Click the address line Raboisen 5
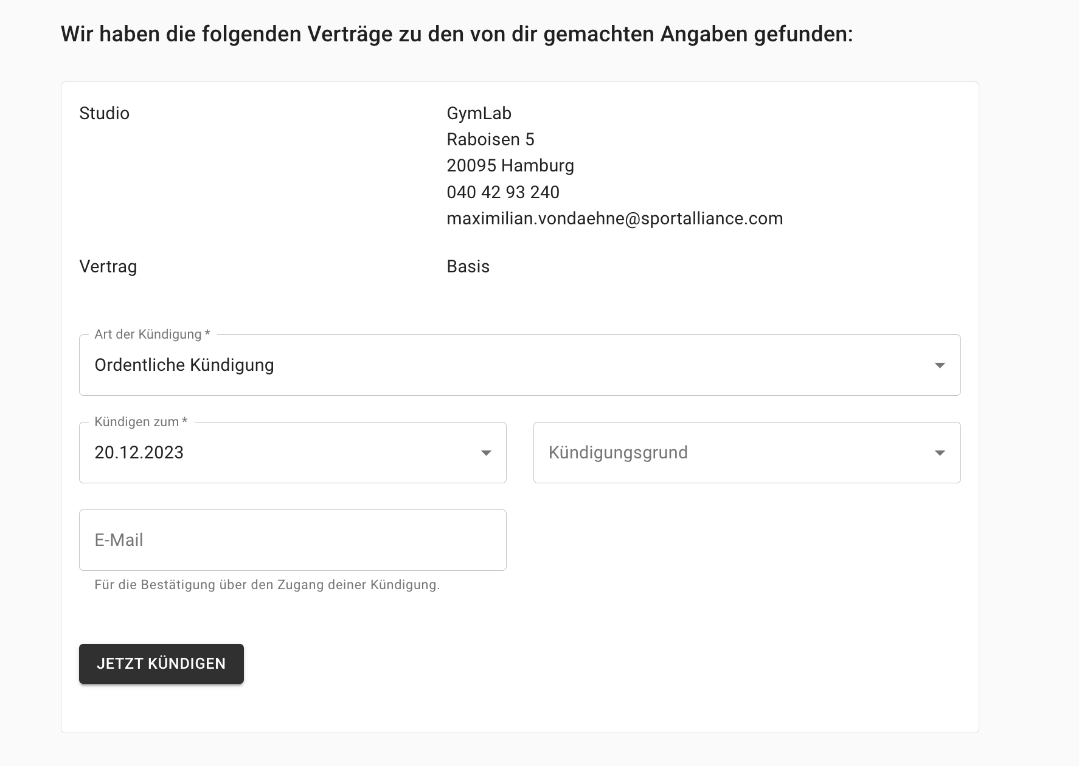Screen dimensions: 1079x766 pyautogui.click(x=490, y=139)
